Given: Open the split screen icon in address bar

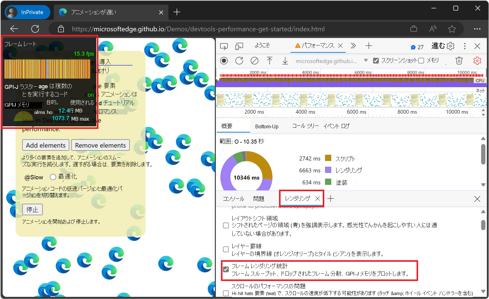Looking at the screenshot, I should [414, 29].
